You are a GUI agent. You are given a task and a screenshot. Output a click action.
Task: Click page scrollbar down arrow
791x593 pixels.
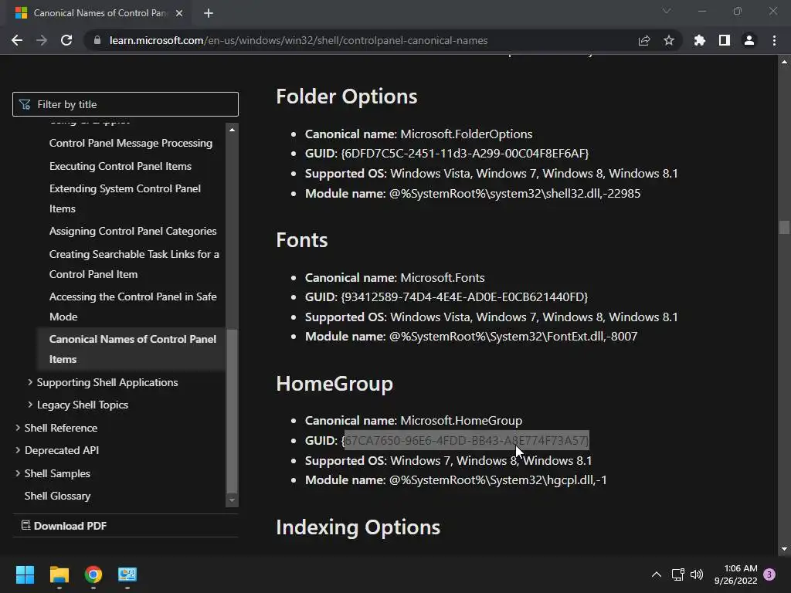click(784, 549)
